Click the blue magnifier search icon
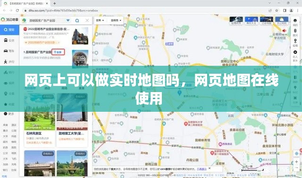Screen dimensions: 302x178 click(x=77, y=21)
